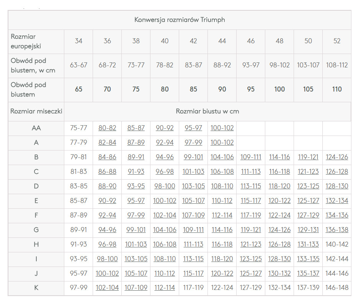Viewport: 361px width, 301px height.
Task: Click the 112-114 link in cup K row
Action: (x=165, y=288)
